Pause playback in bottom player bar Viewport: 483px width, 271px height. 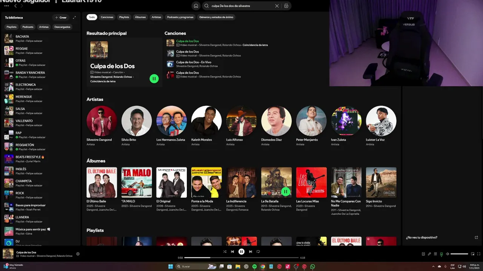(241, 251)
